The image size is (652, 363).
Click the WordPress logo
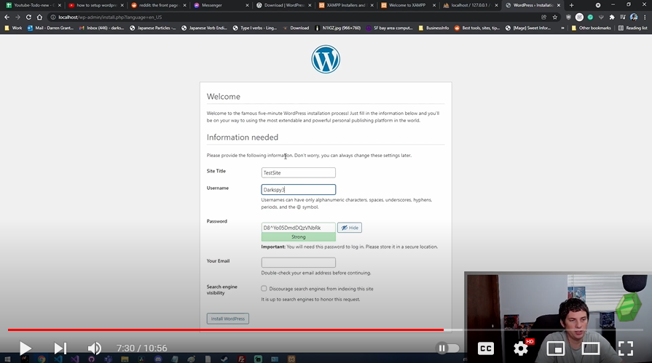point(326,60)
